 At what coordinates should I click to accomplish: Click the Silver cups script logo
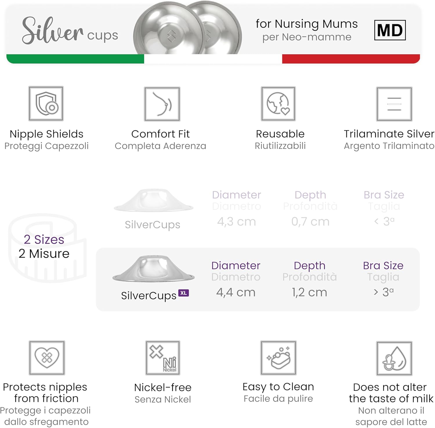point(70,31)
